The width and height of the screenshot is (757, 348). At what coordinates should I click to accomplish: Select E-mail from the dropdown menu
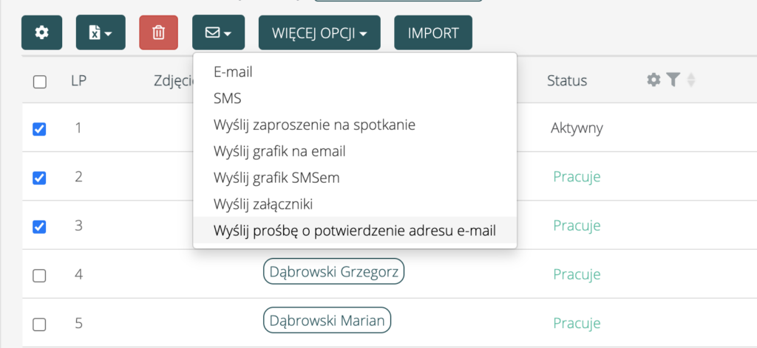(233, 72)
